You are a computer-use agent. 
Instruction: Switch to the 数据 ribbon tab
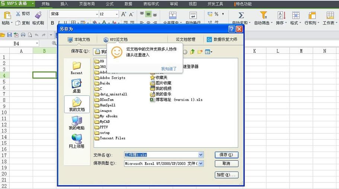click(x=128, y=4)
